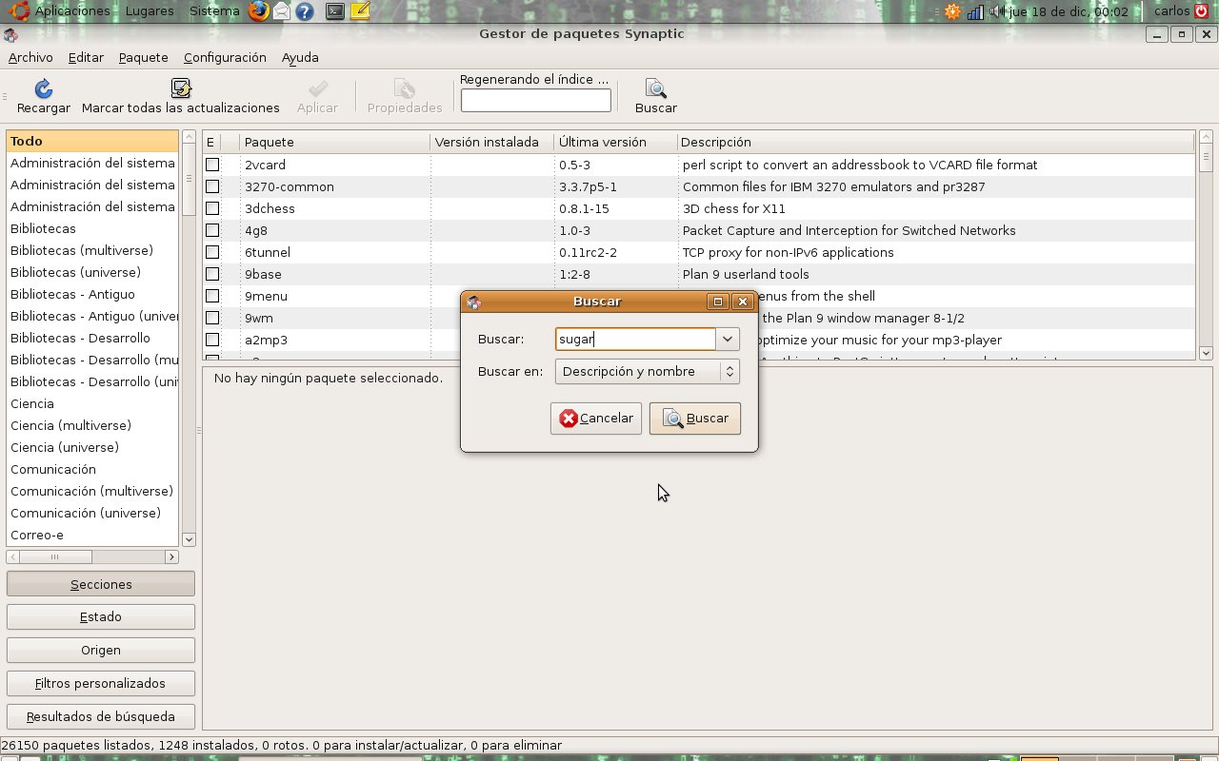1219x761 pixels.
Task: Sort by Versión instalada column header
Action: (491, 142)
